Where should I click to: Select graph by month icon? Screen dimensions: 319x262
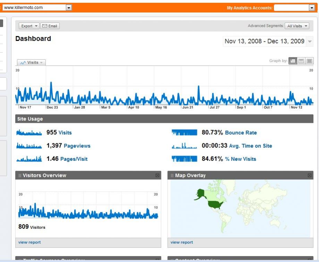pyautogui.click(x=309, y=61)
